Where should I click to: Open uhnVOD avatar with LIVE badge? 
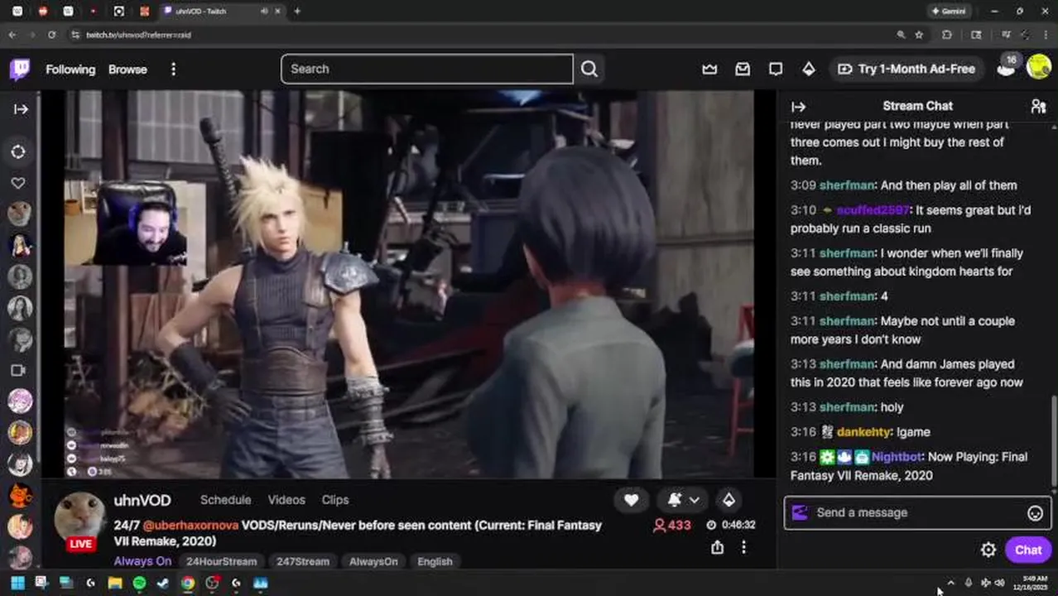coord(80,521)
